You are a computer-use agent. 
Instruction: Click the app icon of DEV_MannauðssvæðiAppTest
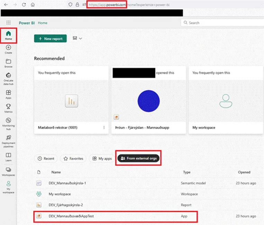click(39, 216)
